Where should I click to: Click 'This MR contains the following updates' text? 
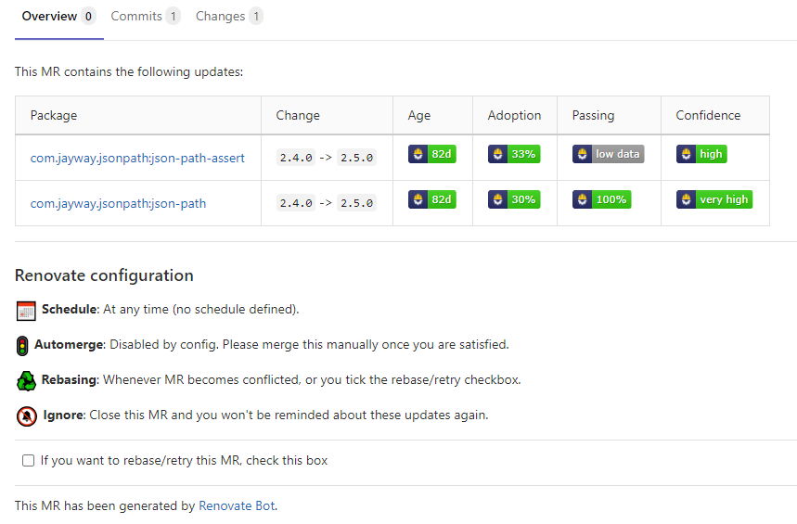(129, 71)
